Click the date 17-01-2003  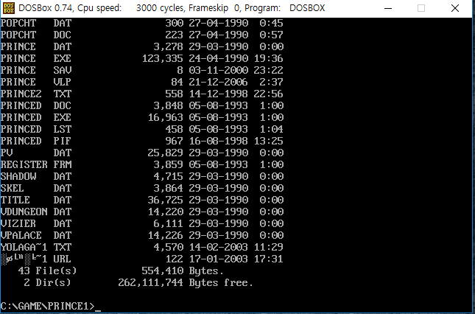[x=219, y=259]
